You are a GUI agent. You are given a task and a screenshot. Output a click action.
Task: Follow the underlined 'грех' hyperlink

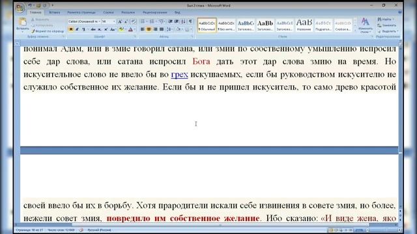pos(180,75)
